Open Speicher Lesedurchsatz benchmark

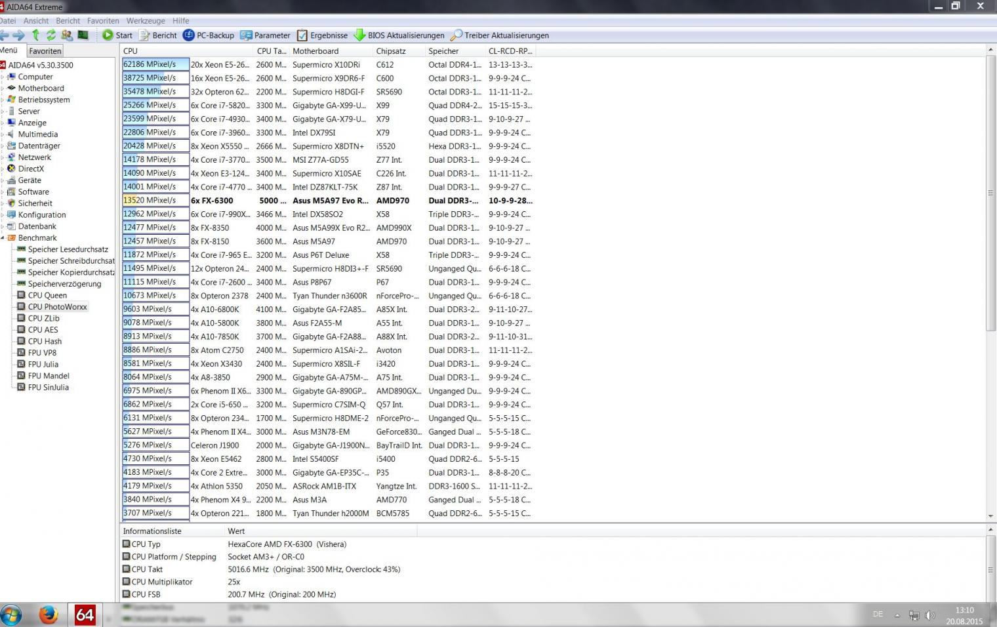tap(68, 249)
